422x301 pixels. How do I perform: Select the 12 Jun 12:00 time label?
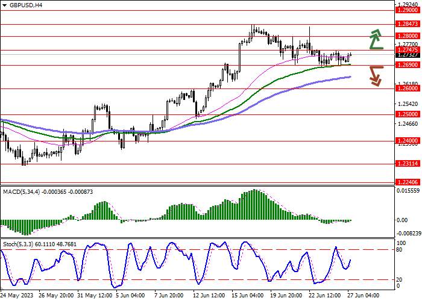(x=209, y=296)
